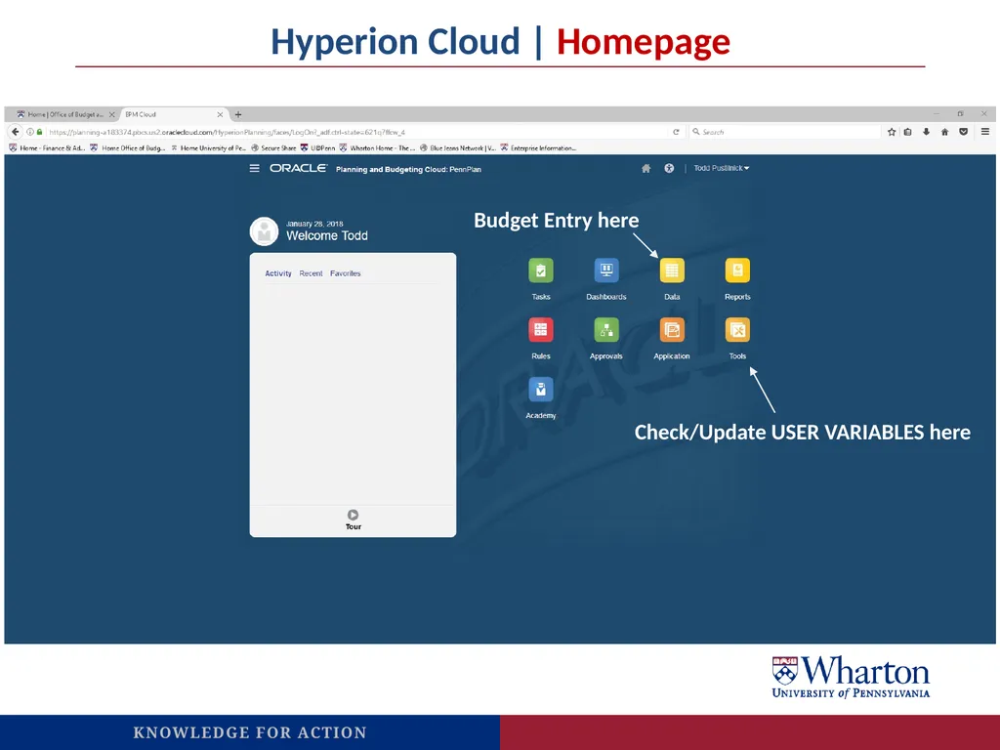This screenshot has height=750, width=1000.
Task: Open the Secure Share bookmark
Action: [x=273, y=148]
